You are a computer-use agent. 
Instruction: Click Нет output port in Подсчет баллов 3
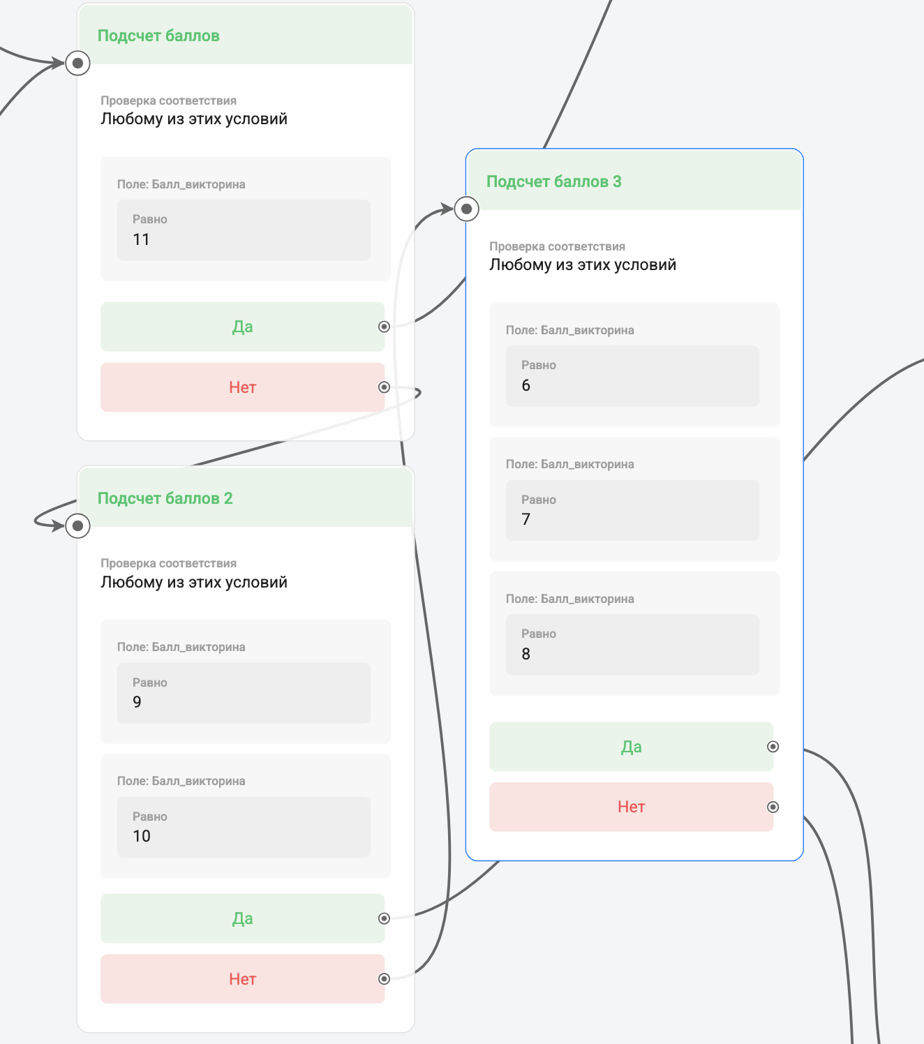tap(773, 807)
